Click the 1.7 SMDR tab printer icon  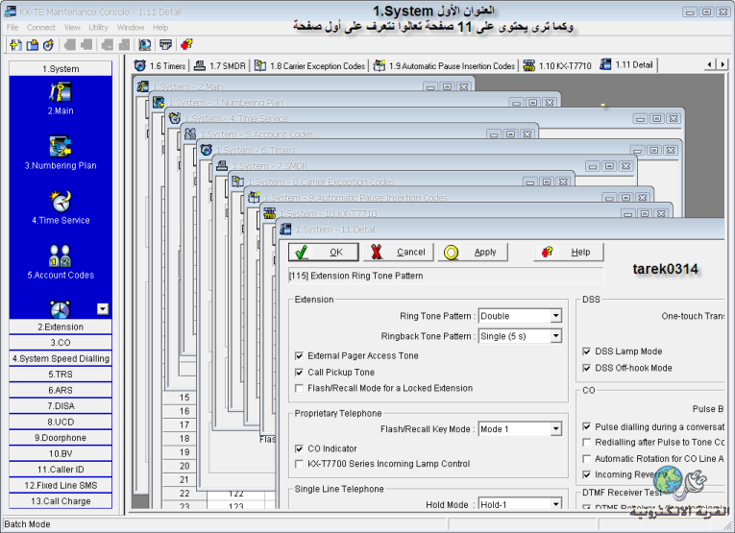tap(200, 65)
